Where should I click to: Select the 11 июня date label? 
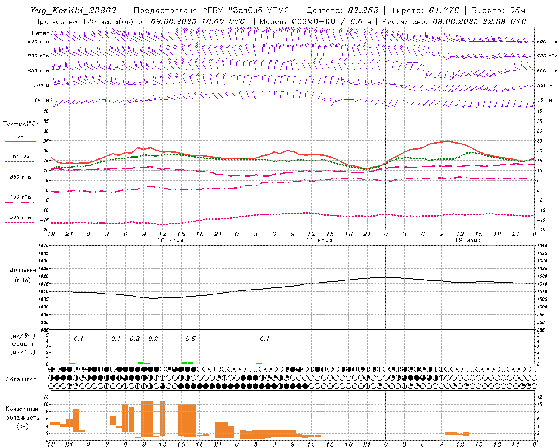(319, 241)
